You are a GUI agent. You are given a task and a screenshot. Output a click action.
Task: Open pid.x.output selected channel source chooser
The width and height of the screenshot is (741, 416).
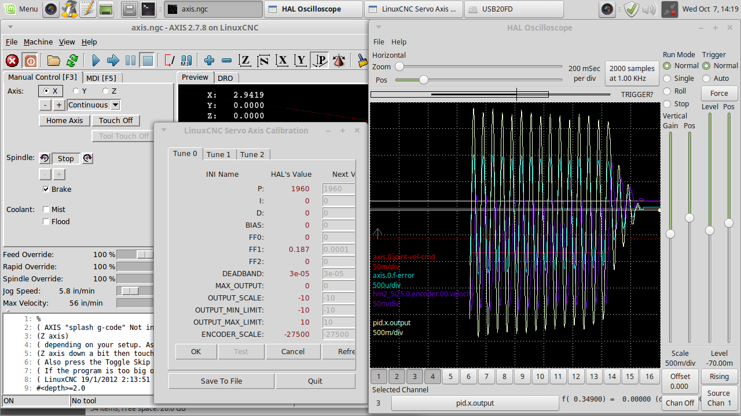[x=475, y=403]
